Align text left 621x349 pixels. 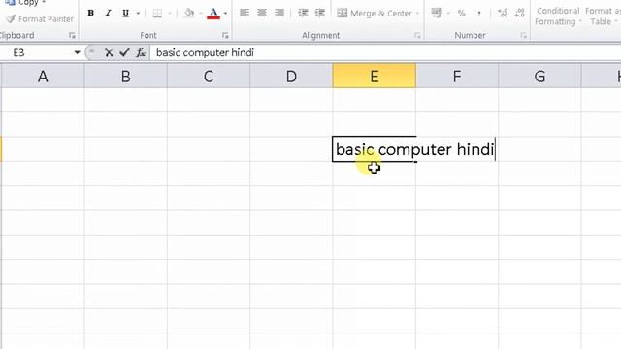point(245,13)
